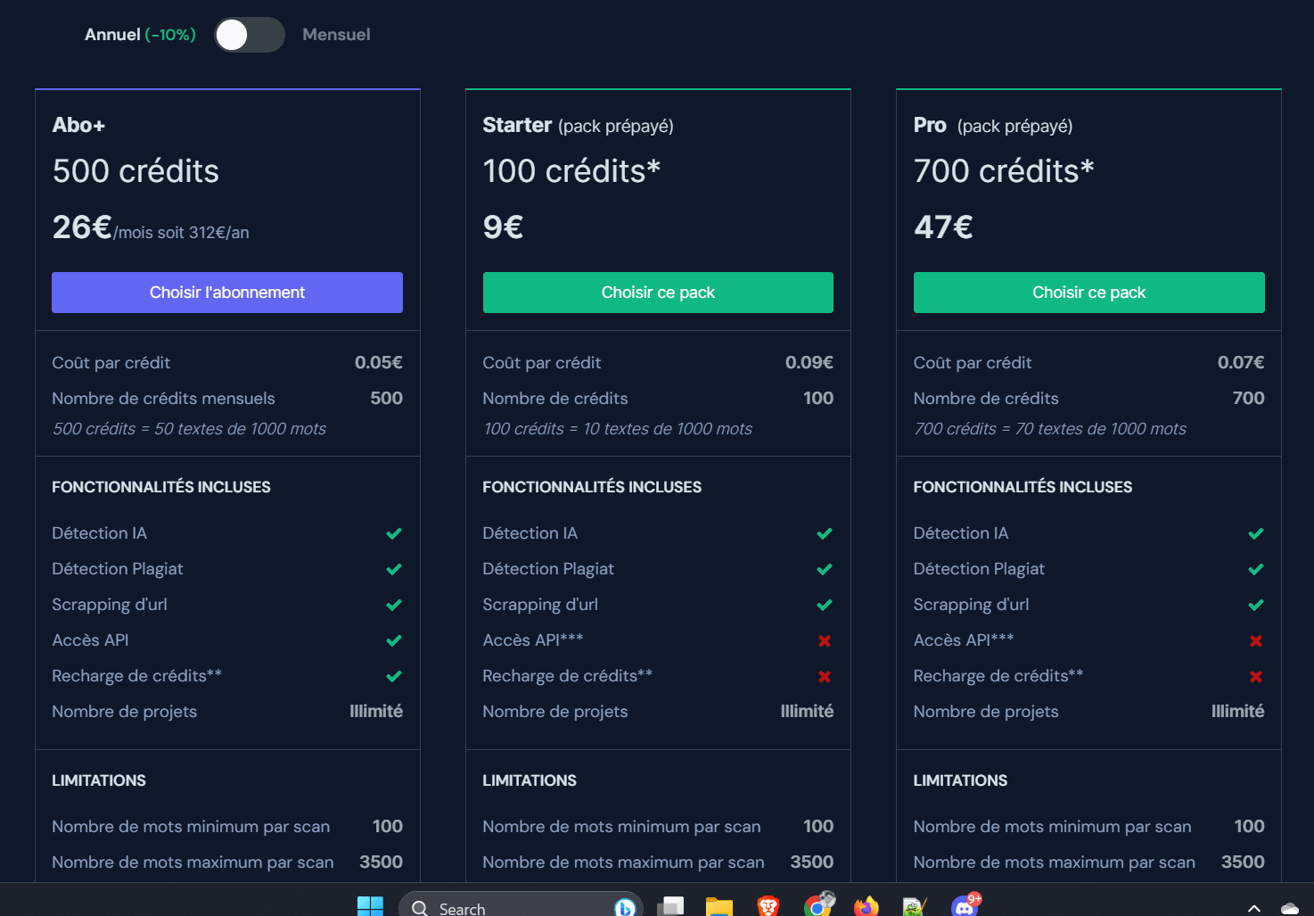
Task: Click the Abo+ Scrapping d'url checkmark
Action: 394,605
